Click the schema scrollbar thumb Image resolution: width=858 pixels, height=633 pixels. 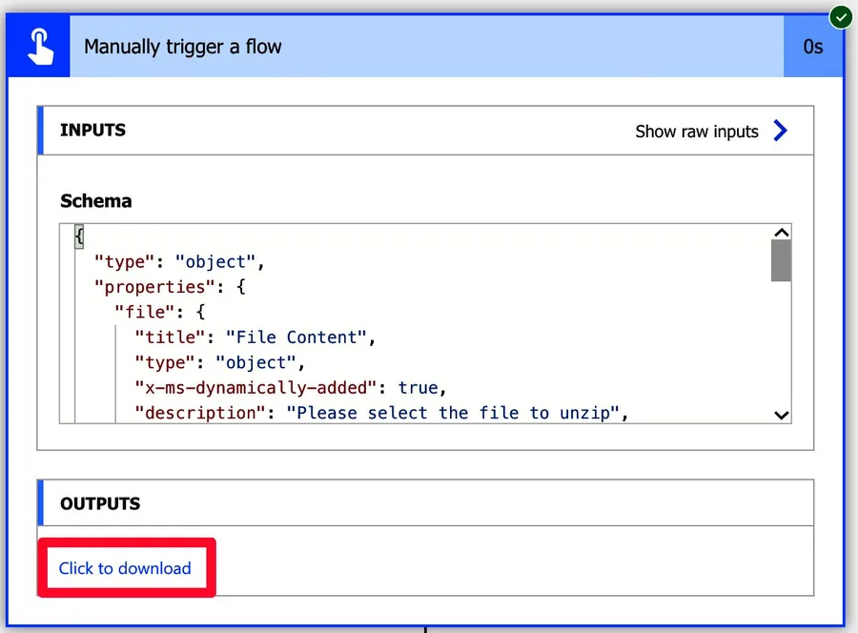781,260
